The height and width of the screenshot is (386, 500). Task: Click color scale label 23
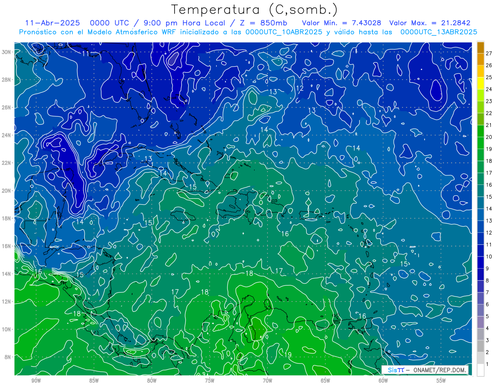coord(489,101)
